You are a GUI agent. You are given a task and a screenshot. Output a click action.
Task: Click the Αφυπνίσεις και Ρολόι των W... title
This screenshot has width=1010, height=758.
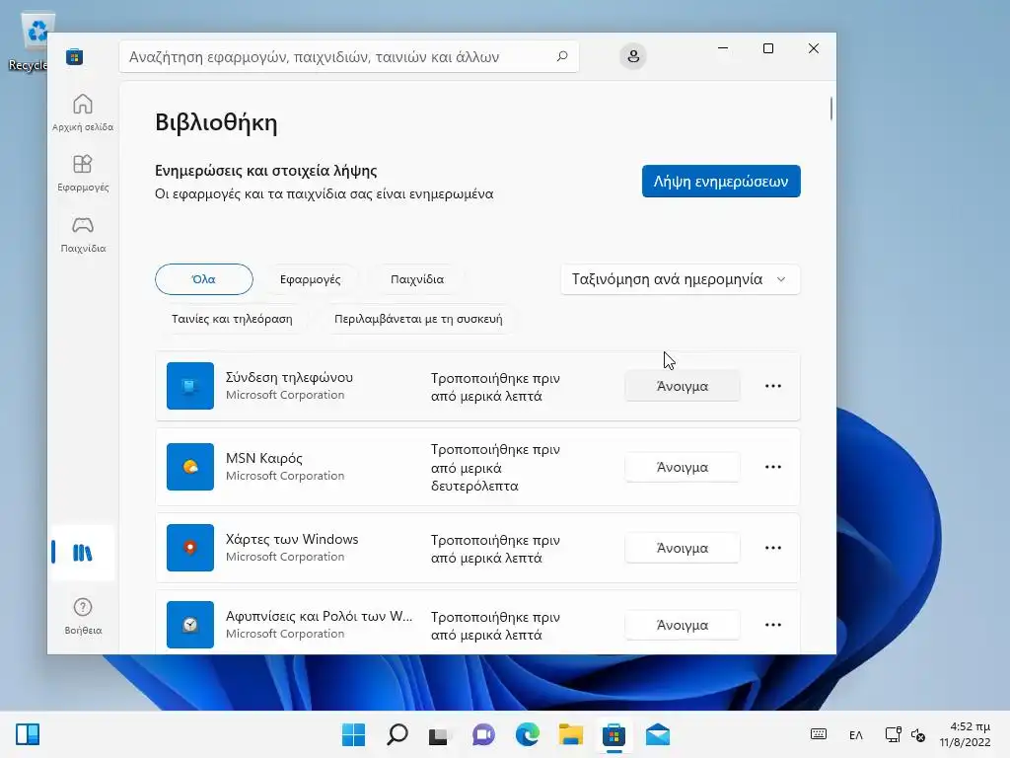pos(319,616)
